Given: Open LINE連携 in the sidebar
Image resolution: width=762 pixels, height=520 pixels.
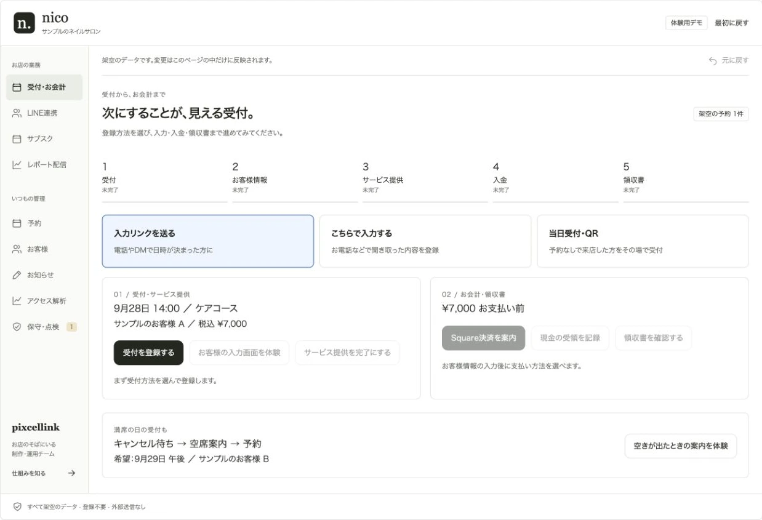Looking at the screenshot, I should tap(44, 113).
